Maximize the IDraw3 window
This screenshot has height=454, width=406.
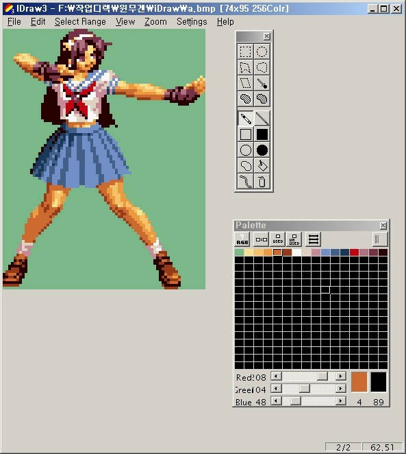[384, 9]
